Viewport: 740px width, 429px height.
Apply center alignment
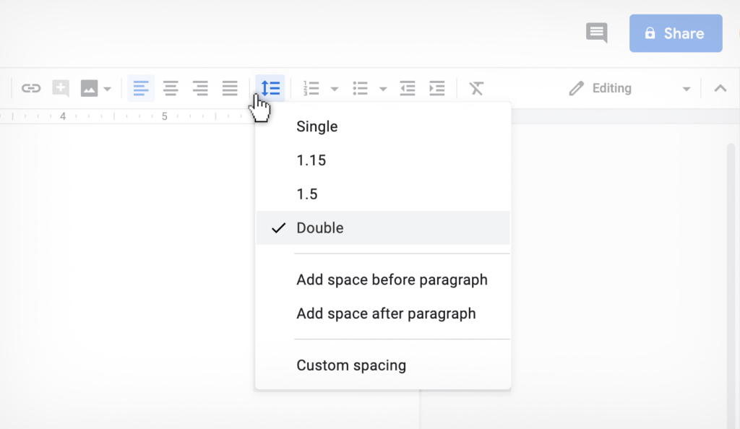[x=171, y=87]
